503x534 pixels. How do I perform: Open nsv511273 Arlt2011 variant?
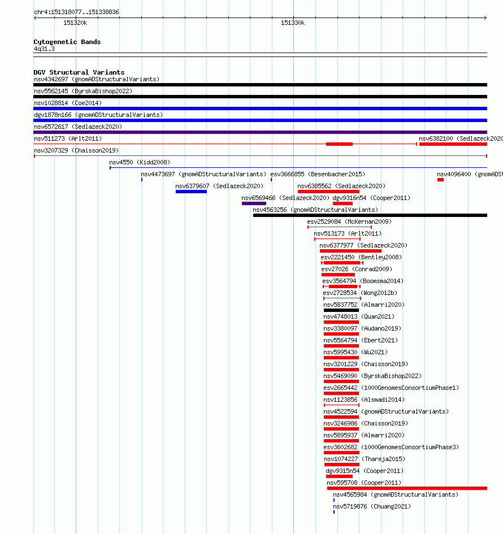tap(68, 138)
